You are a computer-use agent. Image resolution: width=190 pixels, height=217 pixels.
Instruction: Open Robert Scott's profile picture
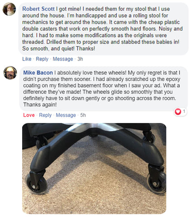(9, 9)
